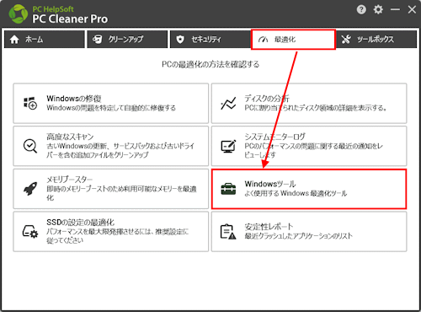
Task: Open 安定性レポート card title
Action: point(269,227)
